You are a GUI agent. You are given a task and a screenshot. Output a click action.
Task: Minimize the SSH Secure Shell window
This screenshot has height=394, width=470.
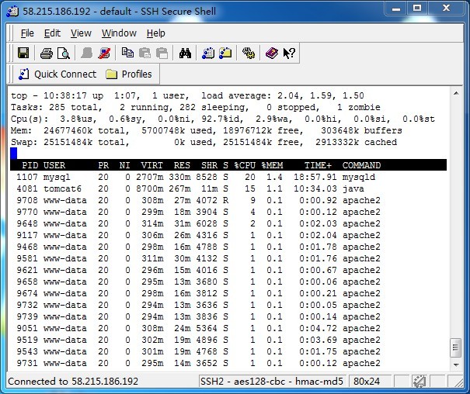click(x=396, y=9)
